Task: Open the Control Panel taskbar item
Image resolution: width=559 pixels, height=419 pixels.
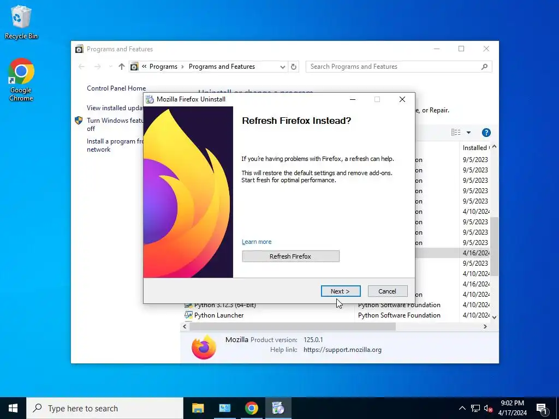Action: [224, 408]
